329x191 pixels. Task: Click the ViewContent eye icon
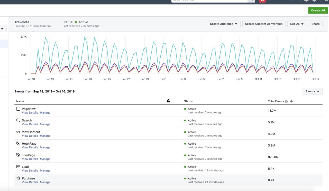coord(18,132)
